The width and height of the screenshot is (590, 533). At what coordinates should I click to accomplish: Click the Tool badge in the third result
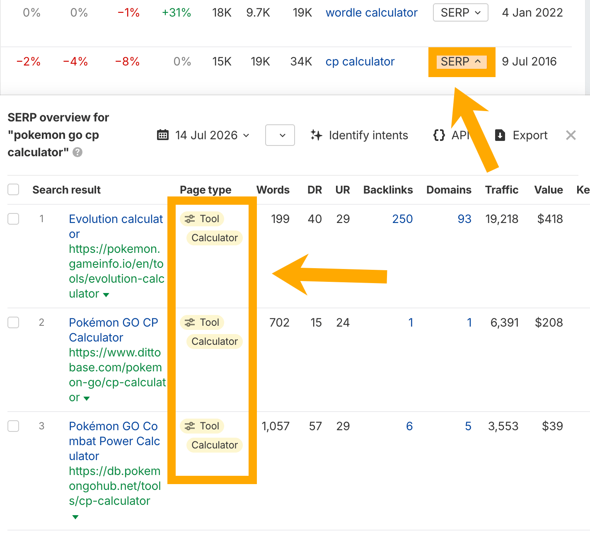(x=202, y=426)
